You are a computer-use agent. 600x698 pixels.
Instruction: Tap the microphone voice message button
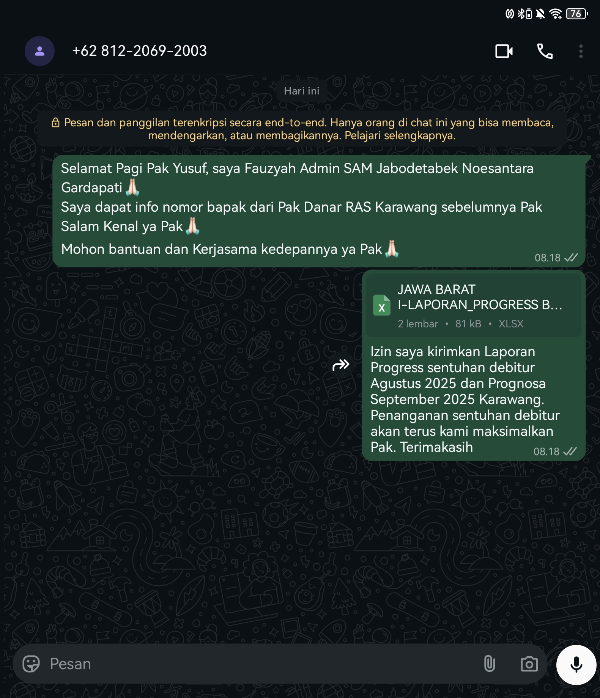pos(576,665)
